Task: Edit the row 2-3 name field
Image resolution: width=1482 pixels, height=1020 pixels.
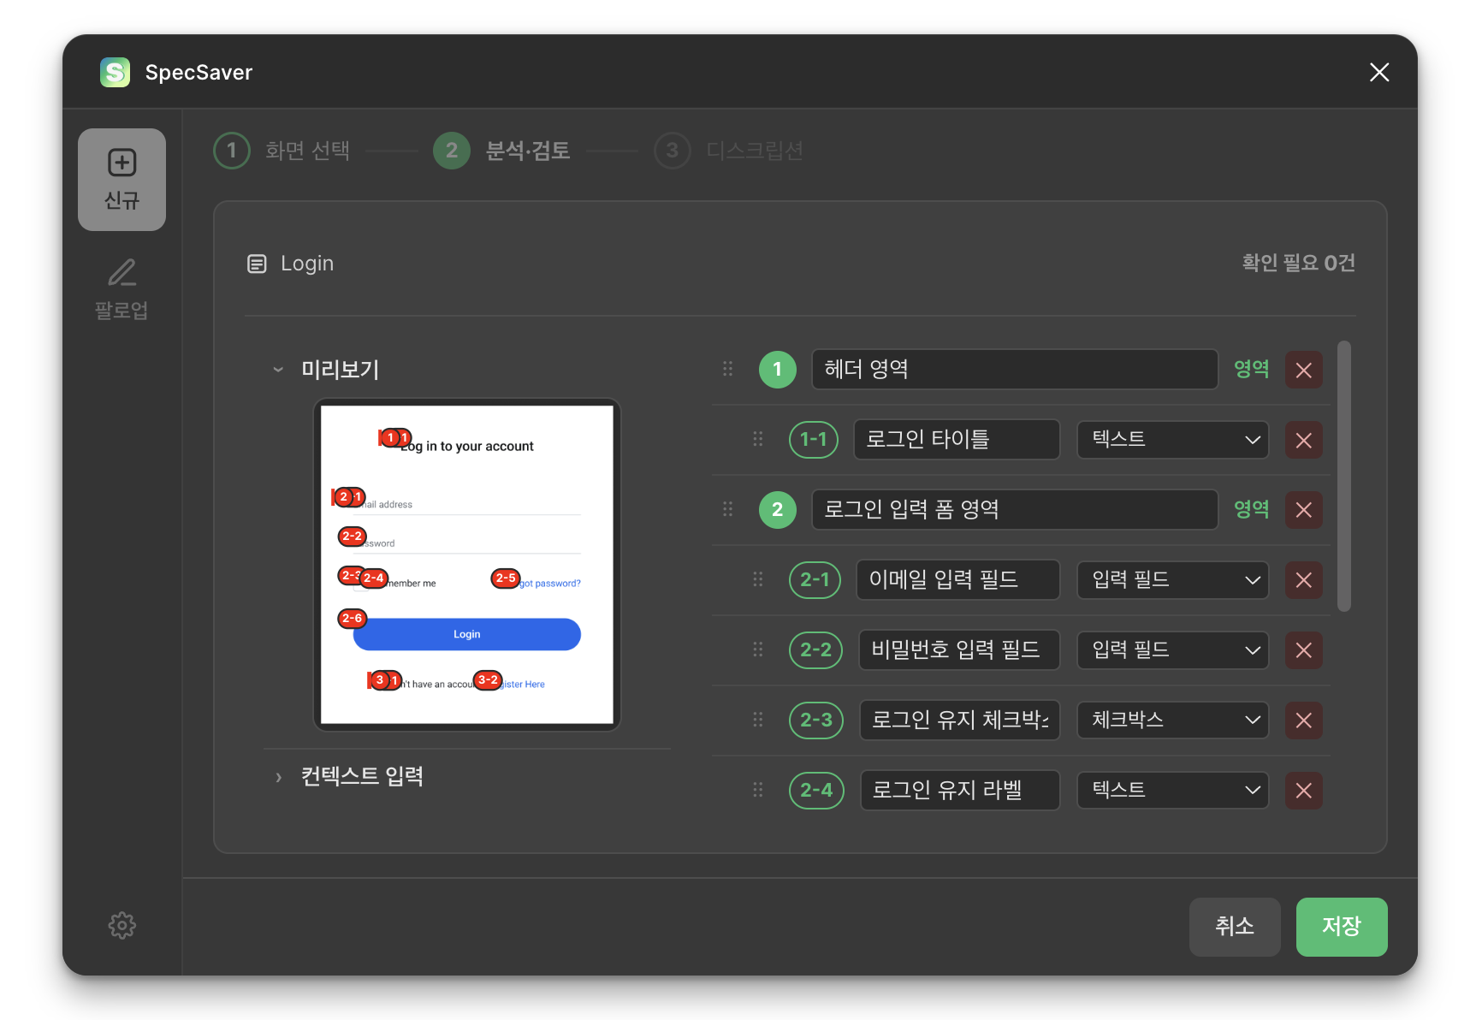Action: pos(960,721)
